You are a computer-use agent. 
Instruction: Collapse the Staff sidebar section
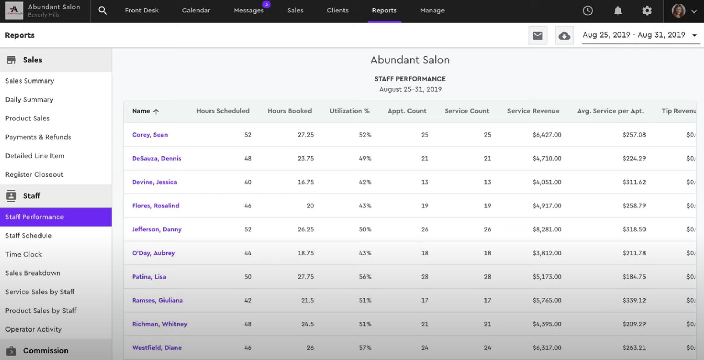[56, 196]
